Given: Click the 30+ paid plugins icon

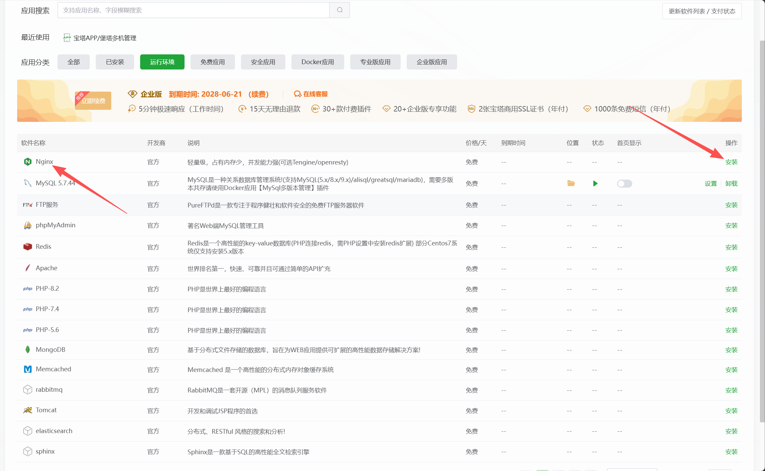Looking at the screenshot, I should pyautogui.click(x=315, y=109).
